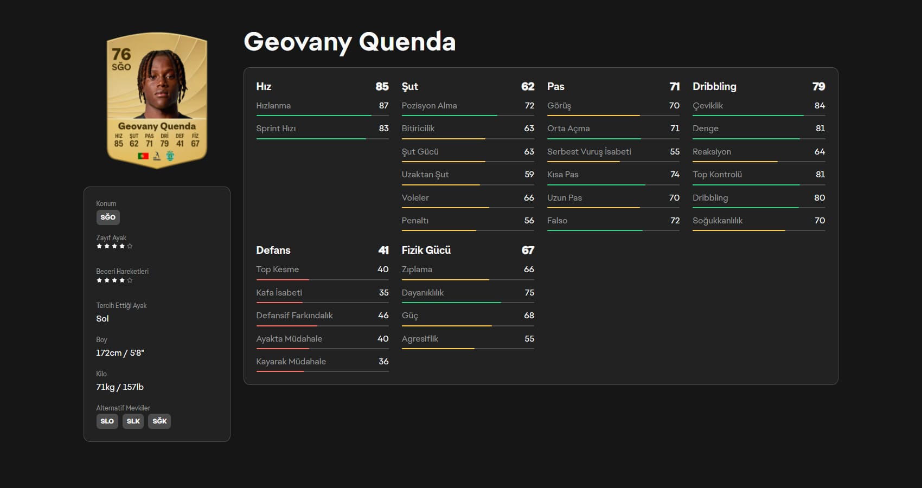The image size is (922, 488).
Task: Click the Kayarak Müdahale stat bar
Action: coord(322,371)
